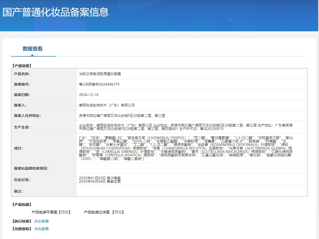Image resolution: width=319 pixels, height=239 pixels.
Task: Click the 产品包装平面图 label
Action: pyautogui.click(x=44, y=212)
